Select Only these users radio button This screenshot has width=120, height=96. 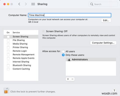pos(63,55)
